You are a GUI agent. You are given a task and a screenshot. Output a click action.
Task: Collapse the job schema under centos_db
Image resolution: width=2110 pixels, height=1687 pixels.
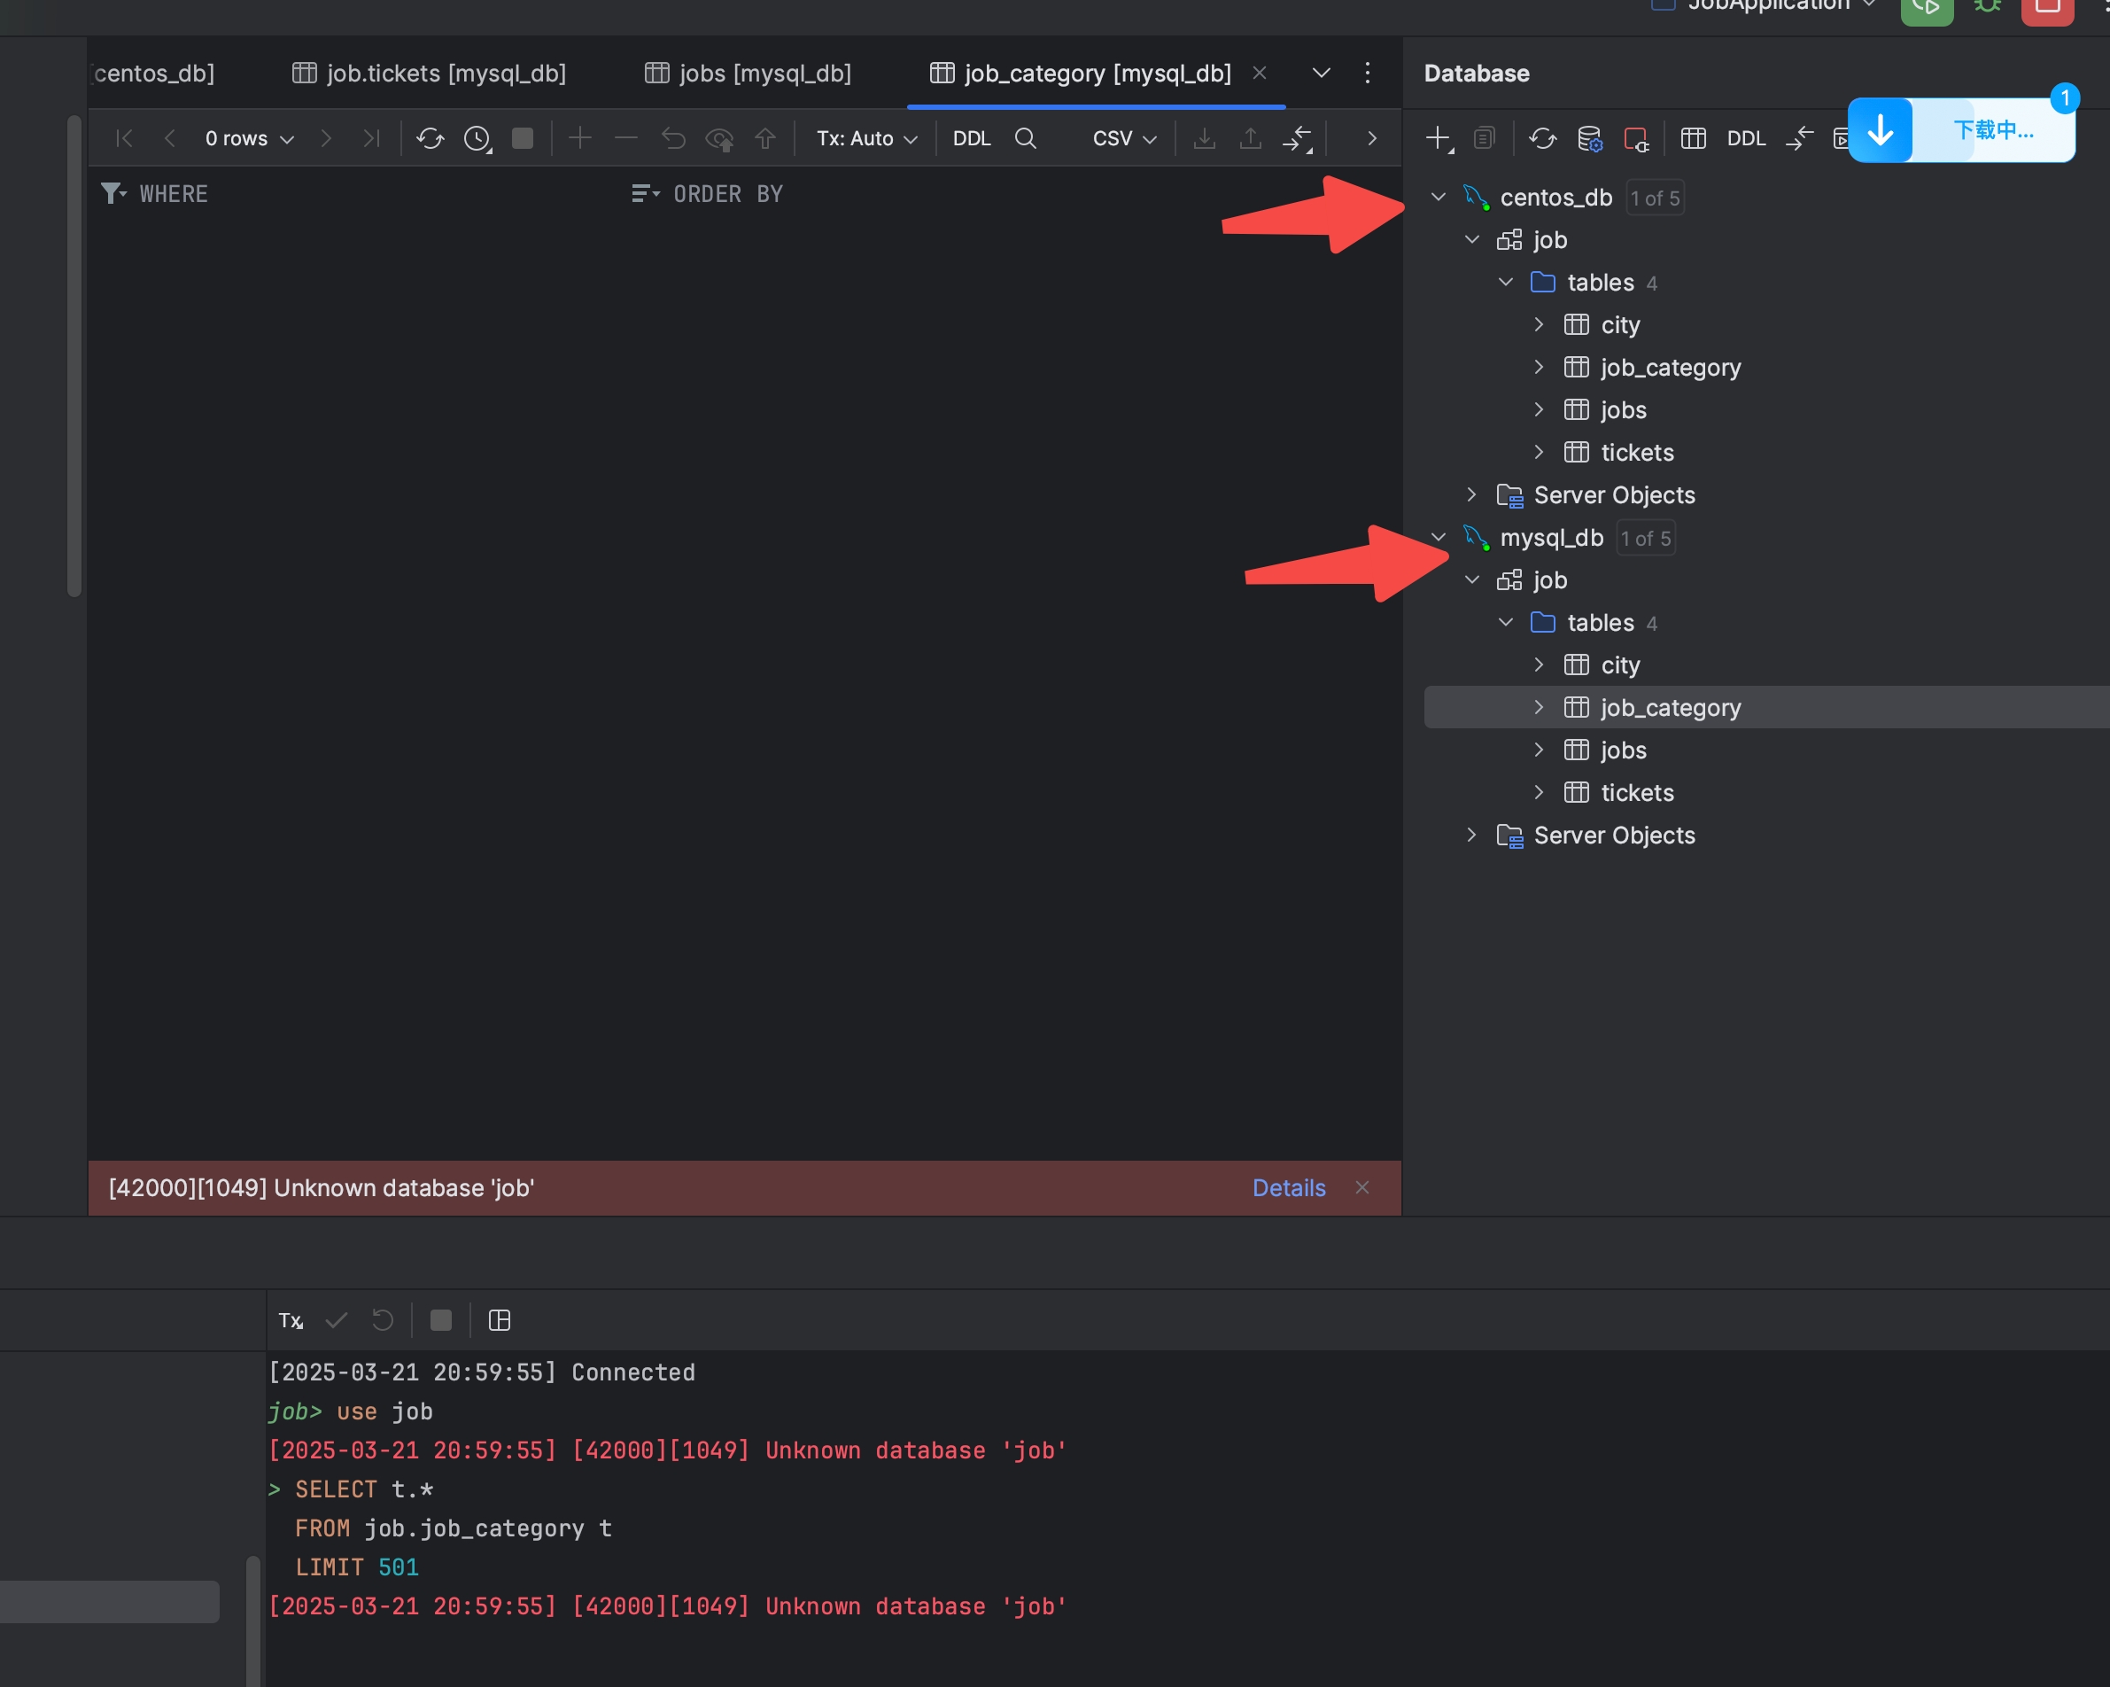tap(1472, 240)
